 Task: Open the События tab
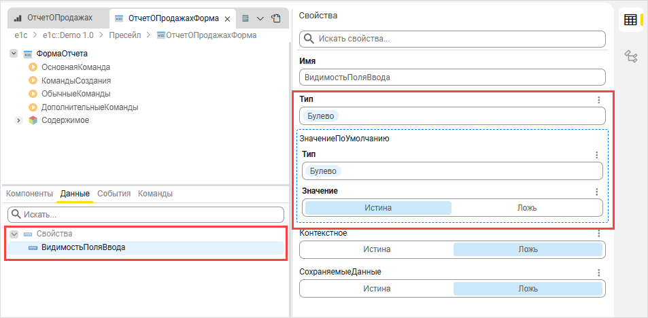114,194
